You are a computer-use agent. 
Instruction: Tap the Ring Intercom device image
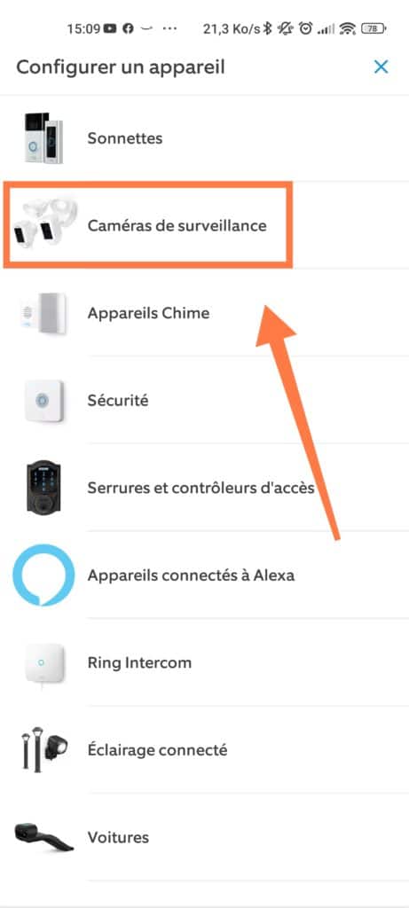(43, 664)
